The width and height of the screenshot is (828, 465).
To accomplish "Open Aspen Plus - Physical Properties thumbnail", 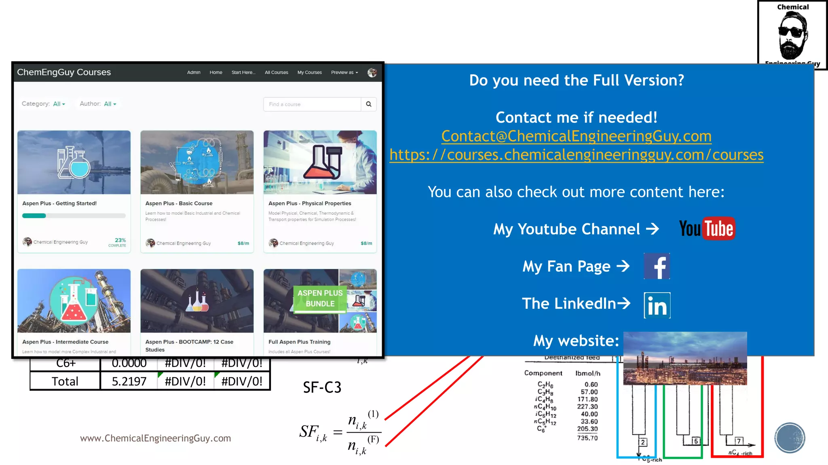I will click(x=320, y=162).
